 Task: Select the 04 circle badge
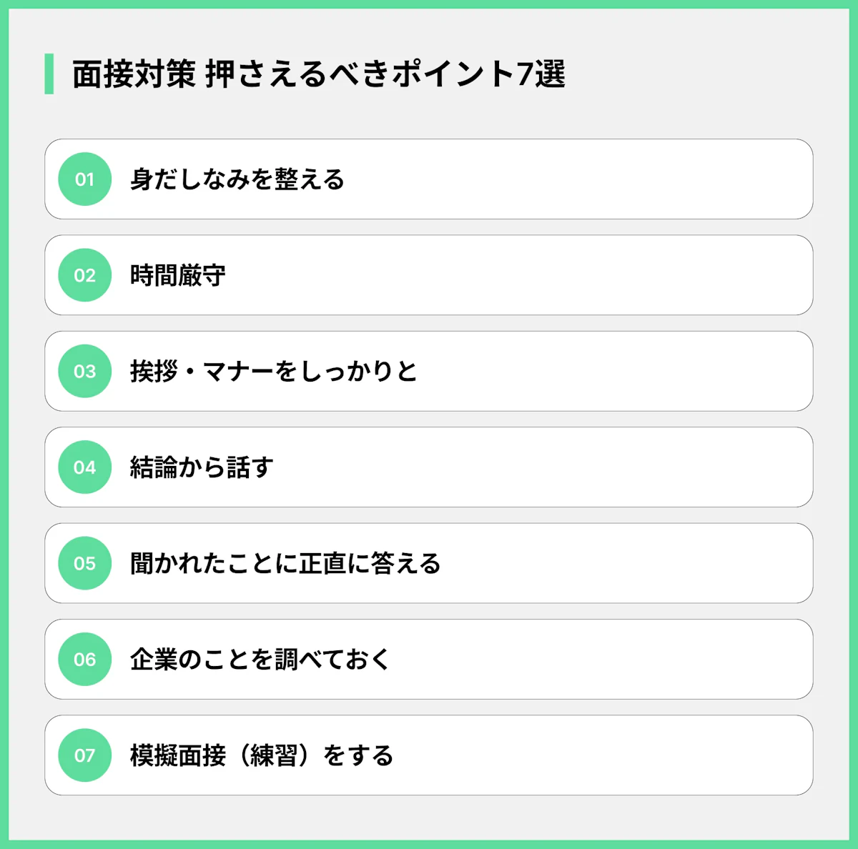(84, 467)
